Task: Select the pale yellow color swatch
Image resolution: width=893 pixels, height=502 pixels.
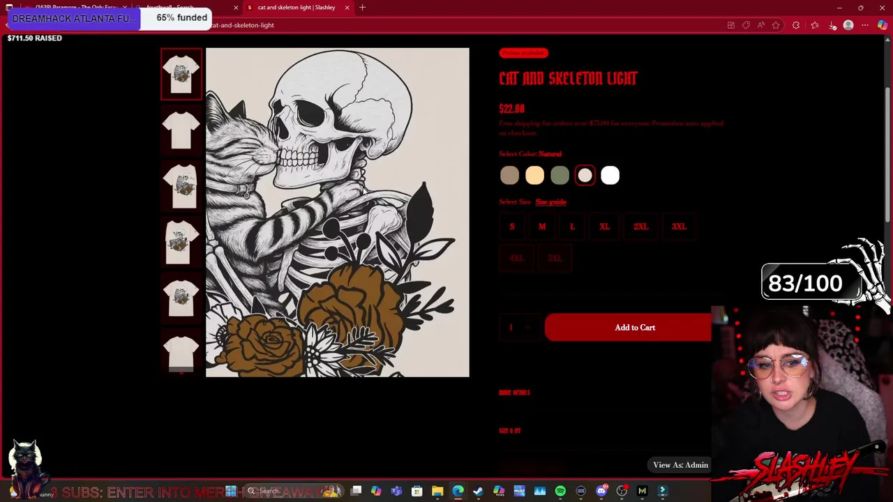Action: 534,176
